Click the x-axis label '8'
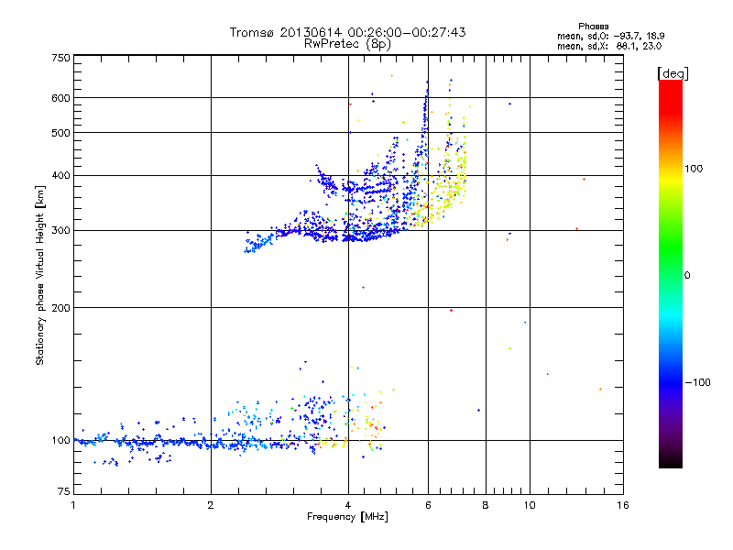The width and height of the screenshot is (733, 550). click(486, 505)
